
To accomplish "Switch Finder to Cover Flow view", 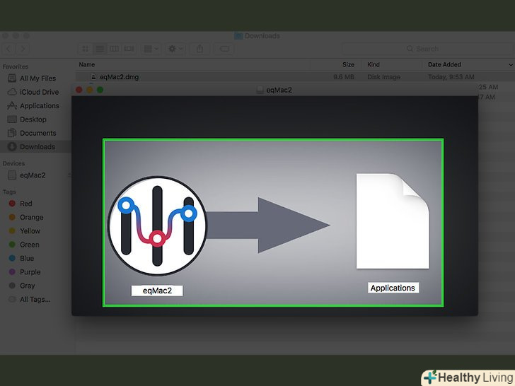I will coord(129,49).
